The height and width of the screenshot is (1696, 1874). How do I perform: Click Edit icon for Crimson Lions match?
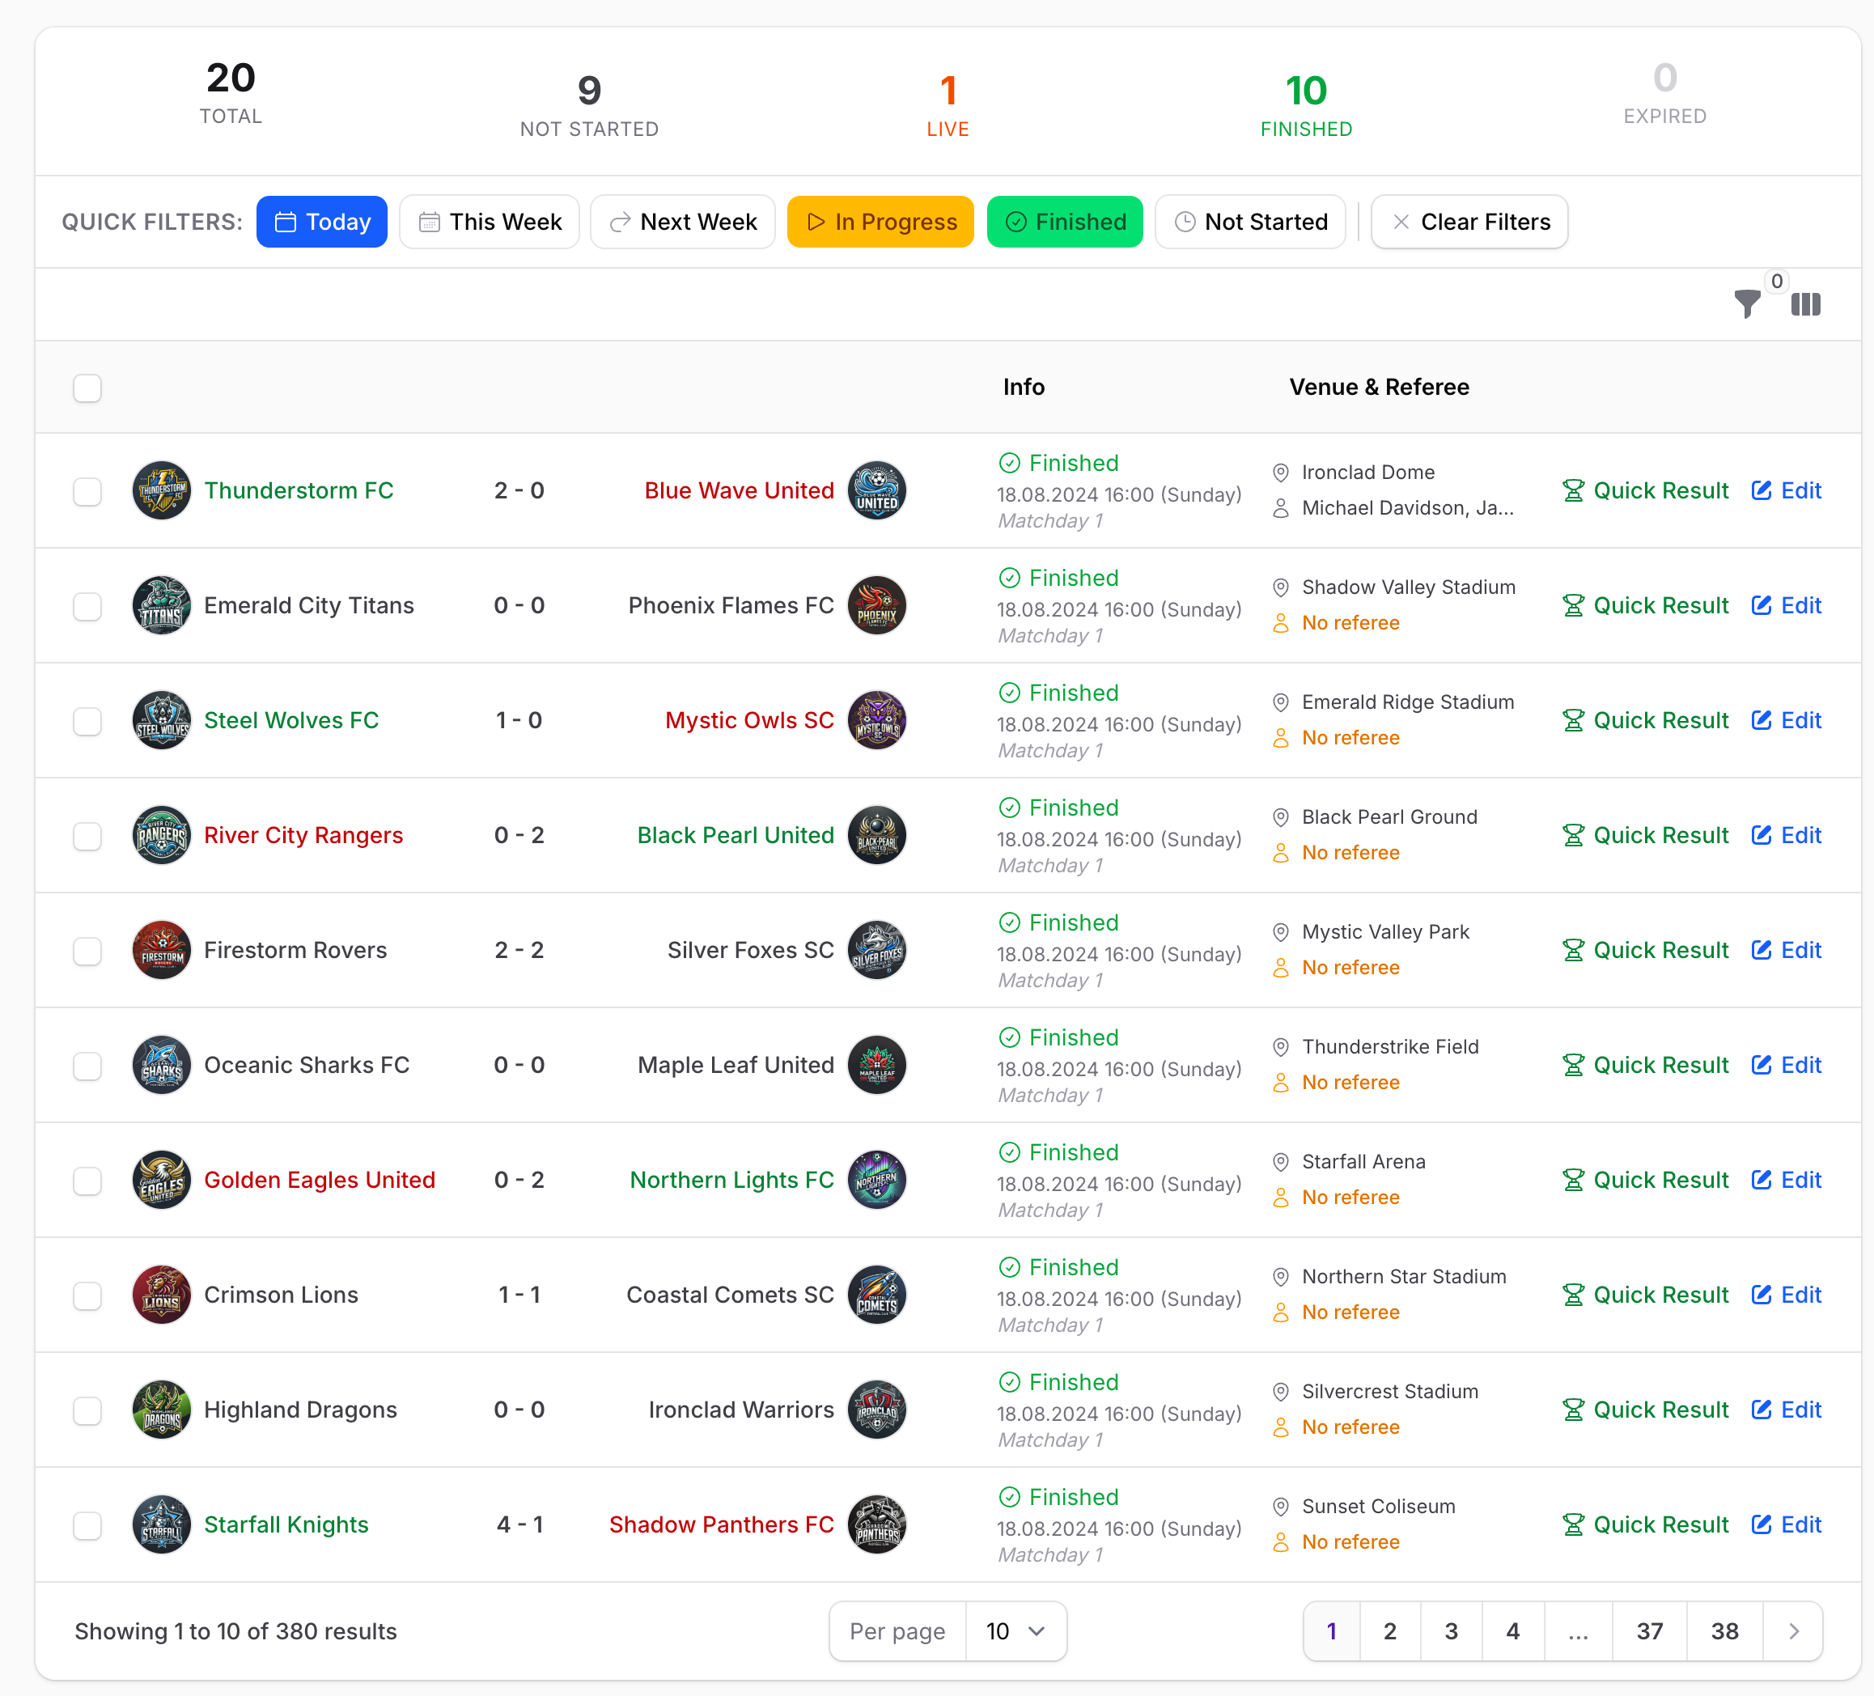[1761, 1295]
